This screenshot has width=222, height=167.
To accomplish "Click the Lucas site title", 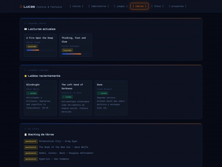I will point(29,7).
